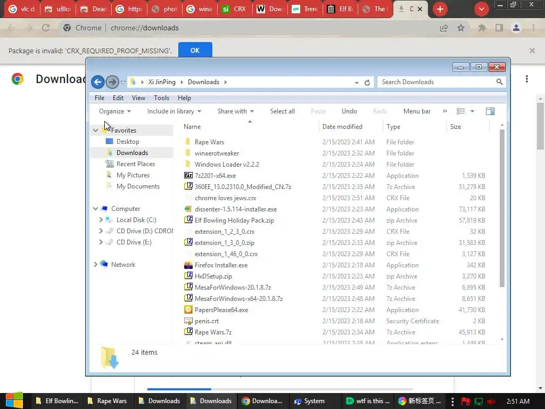The height and width of the screenshot is (409, 545).
Task: Click Chrome reload page icon
Action: tap(46, 28)
